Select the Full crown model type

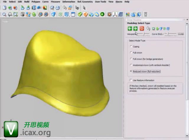click(131, 53)
